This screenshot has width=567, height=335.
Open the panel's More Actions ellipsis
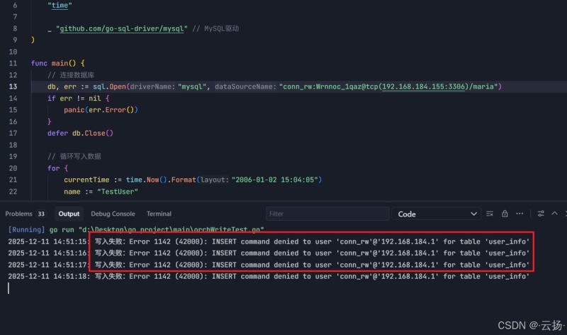click(520, 214)
